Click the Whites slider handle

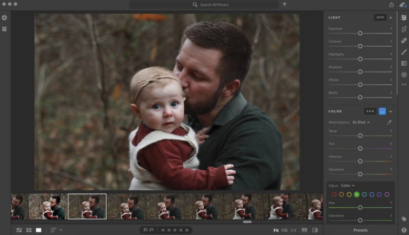pos(360,85)
